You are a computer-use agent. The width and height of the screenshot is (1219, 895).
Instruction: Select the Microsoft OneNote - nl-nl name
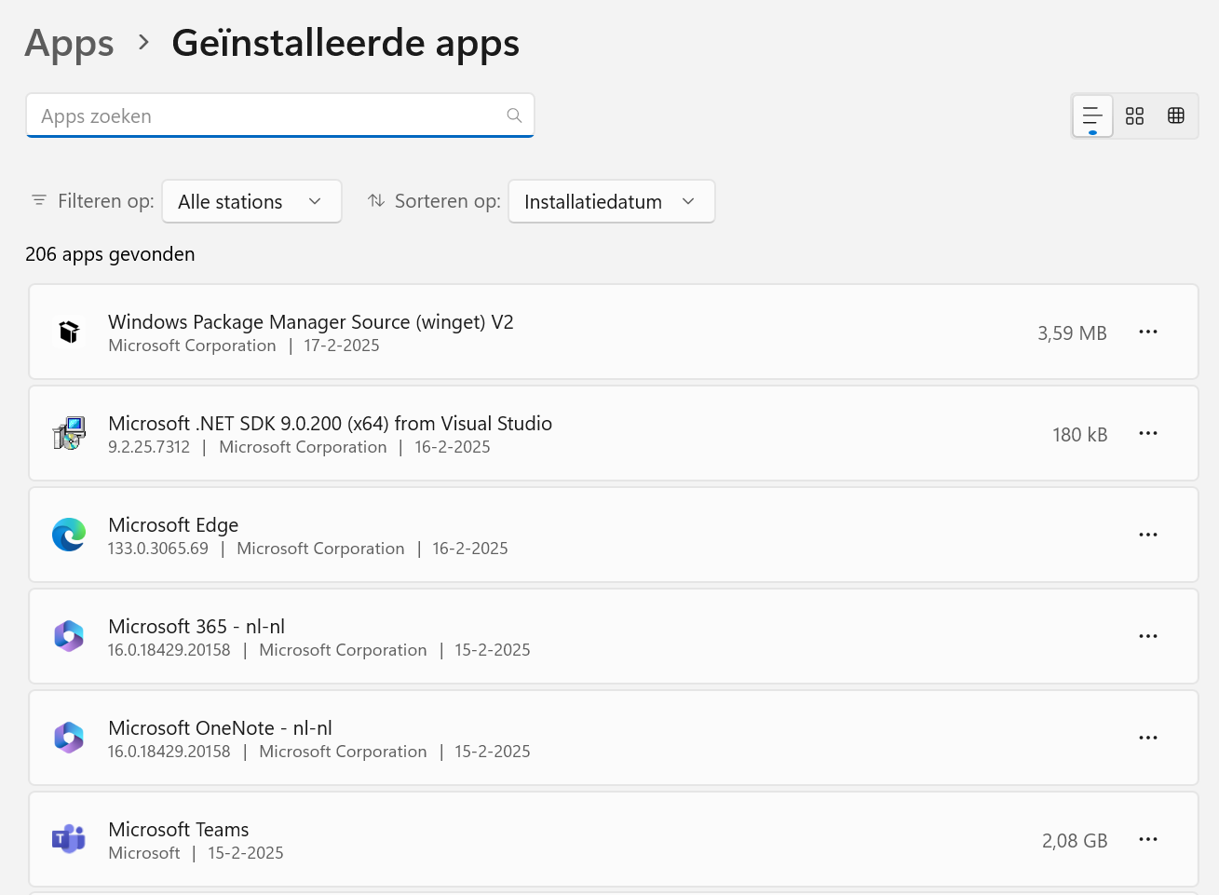pos(220,728)
